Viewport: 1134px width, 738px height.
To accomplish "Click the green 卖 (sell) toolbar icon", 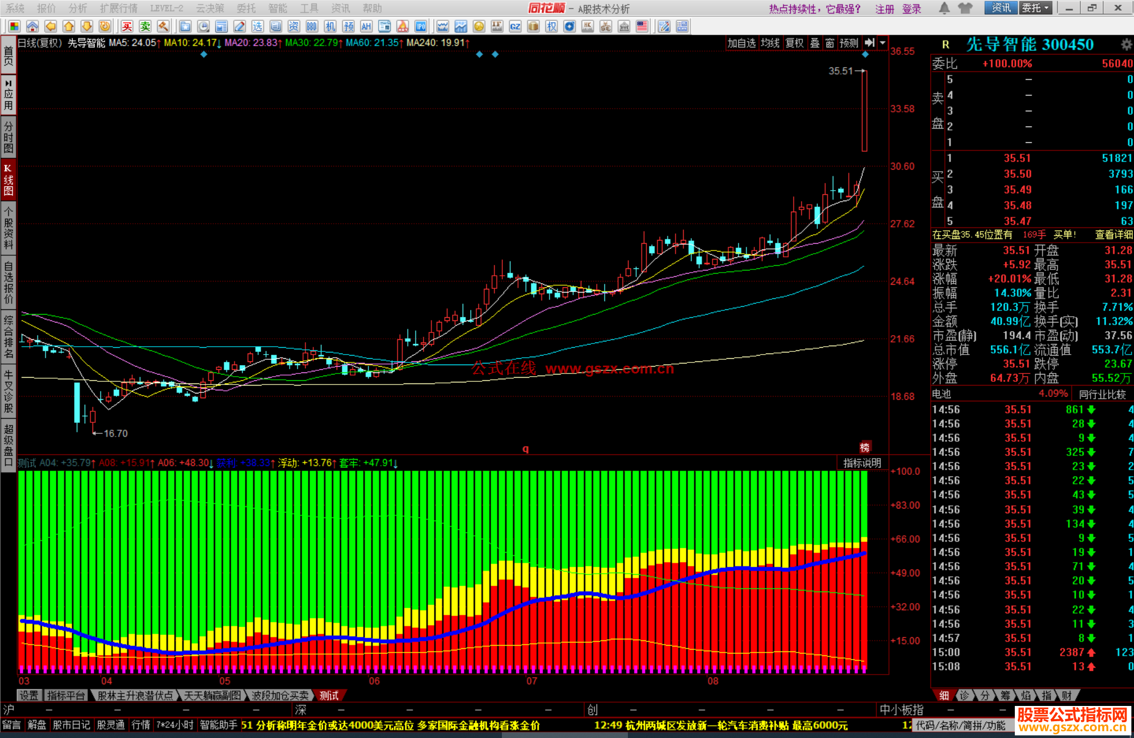I will tap(145, 26).
